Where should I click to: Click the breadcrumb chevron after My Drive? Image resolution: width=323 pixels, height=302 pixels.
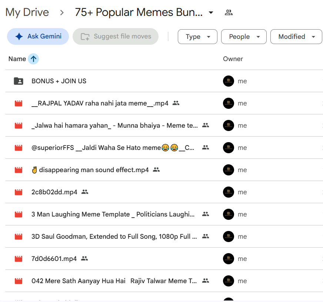(x=62, y=13)
